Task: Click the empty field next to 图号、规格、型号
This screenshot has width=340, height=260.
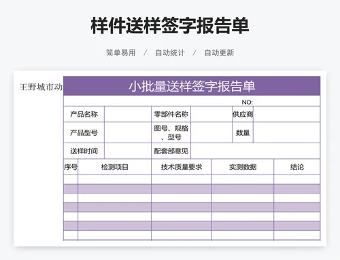Action: (x=211, y=132)
